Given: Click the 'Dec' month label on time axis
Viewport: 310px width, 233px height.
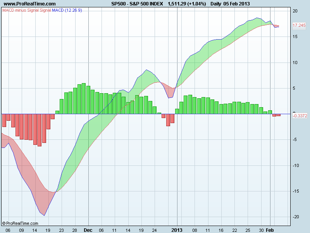Looking at the screenshot, I should 88,230.
